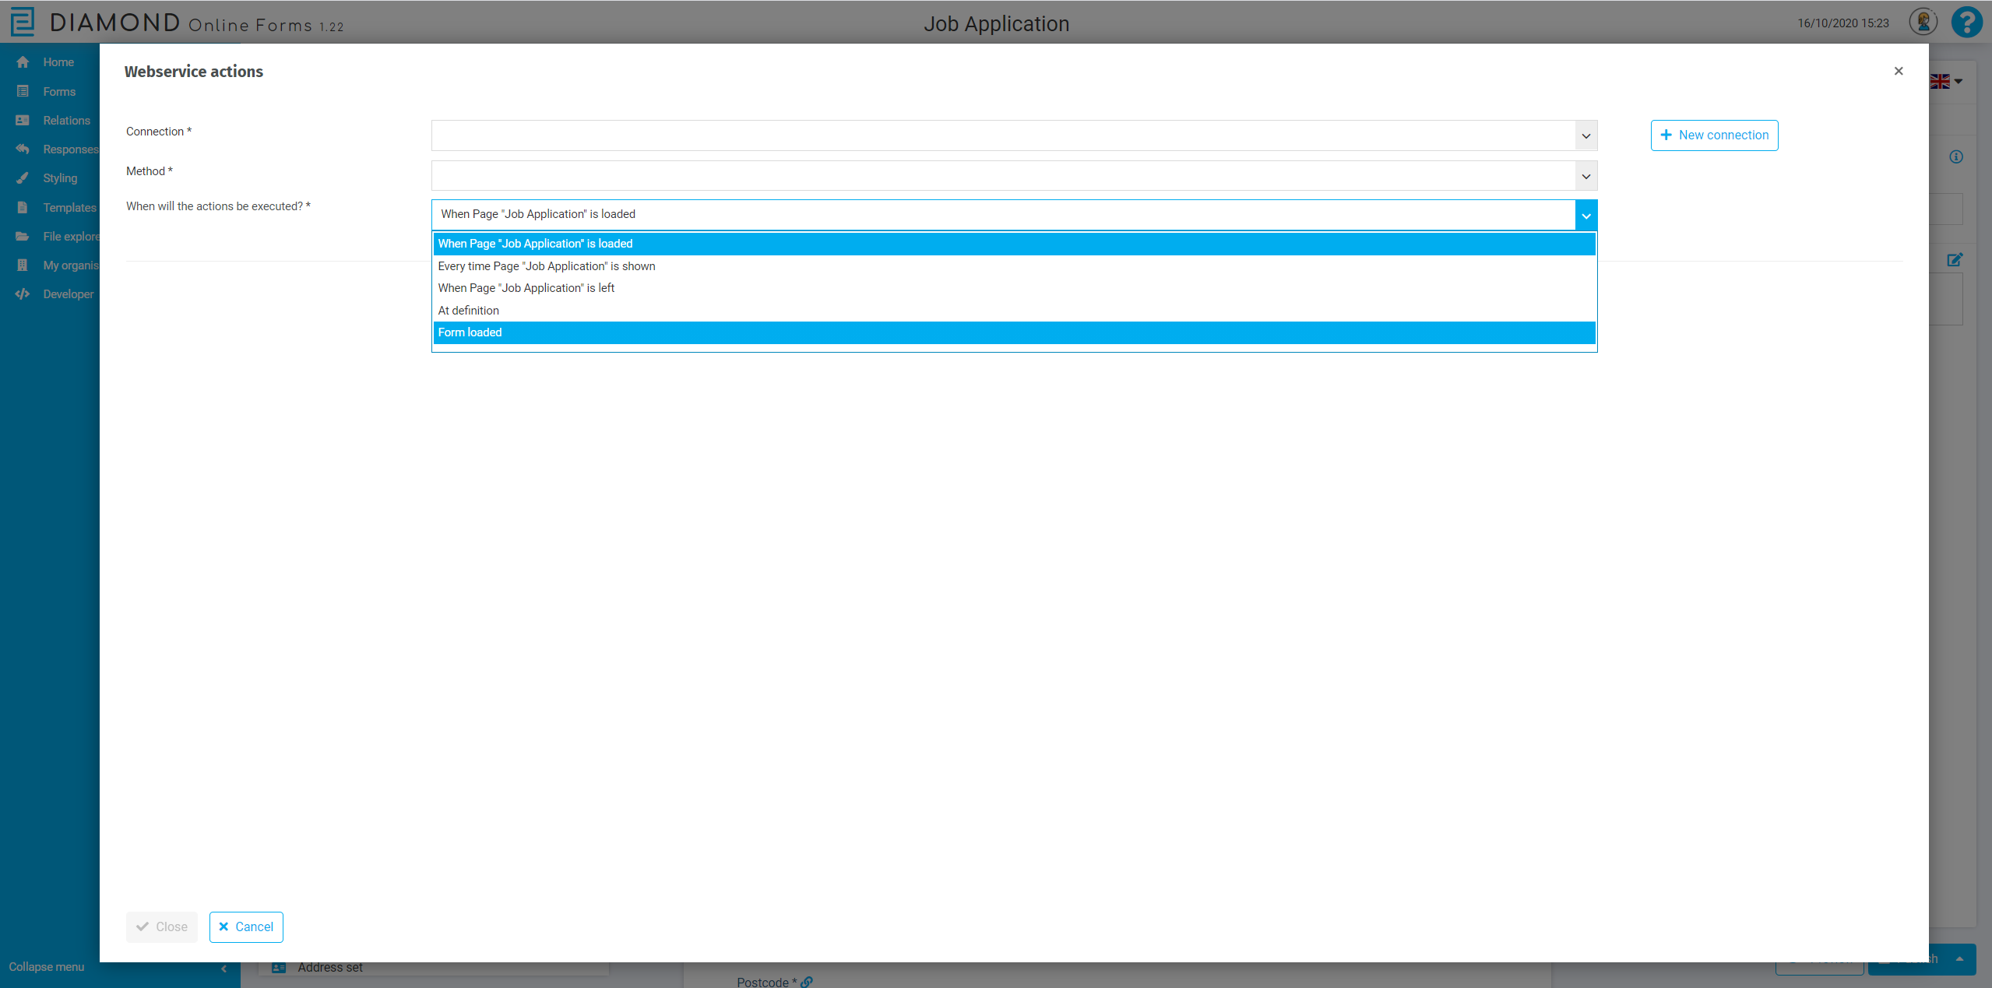The height and width of the screenshot is (988, 1992).
Task: Click the Close button with the checkmark
Action: coord(162,926)
